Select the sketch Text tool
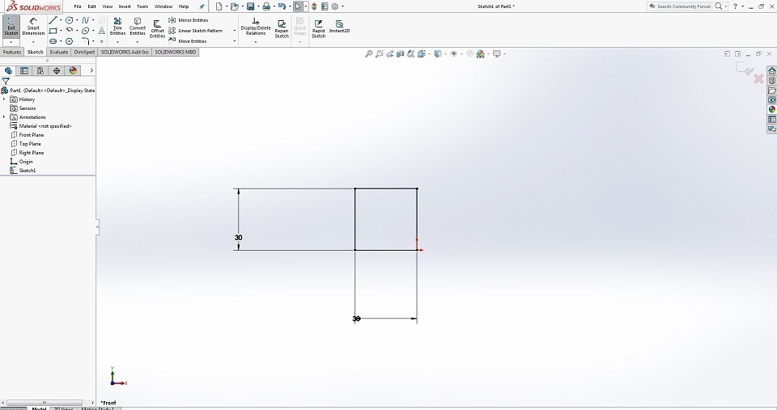Screen dimensions: 777x410 click(x=102, y=31)
